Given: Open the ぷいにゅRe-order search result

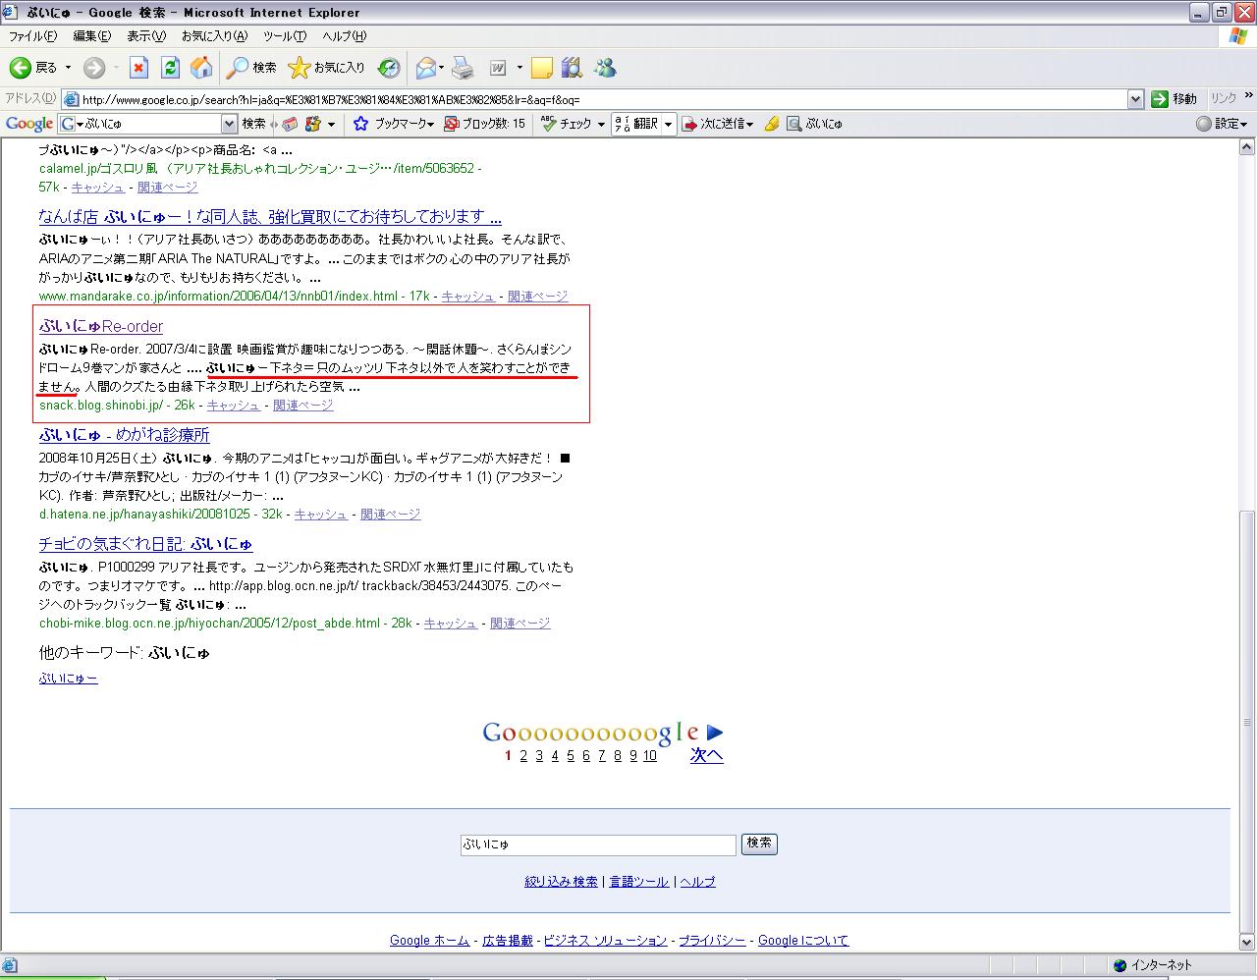Looking at the screenshot, I should point(101,326).
